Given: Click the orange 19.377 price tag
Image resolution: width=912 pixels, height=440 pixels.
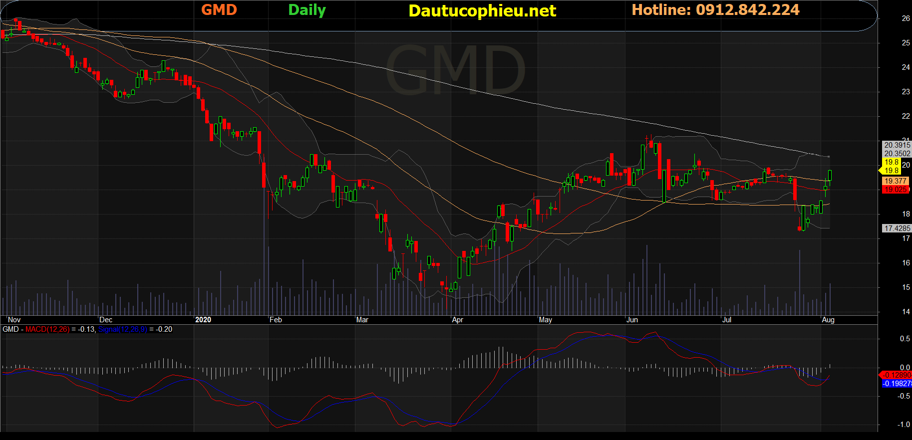Looking at the screenshot, I should [896, 181].
